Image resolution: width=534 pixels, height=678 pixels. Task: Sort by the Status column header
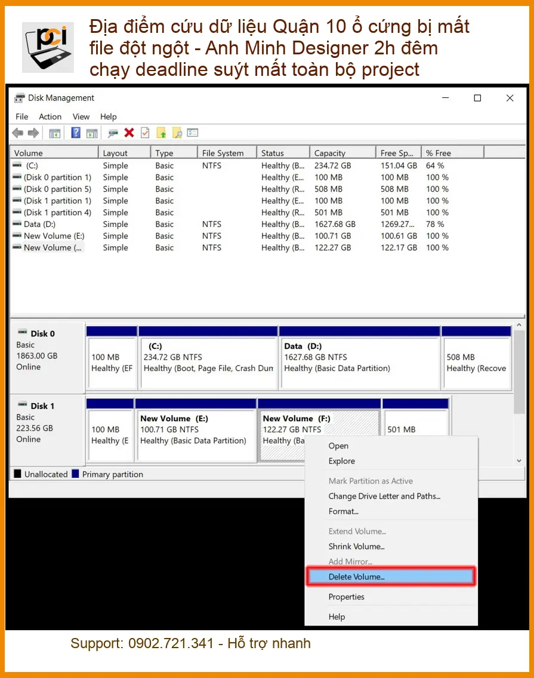click(x=283, y=153)
